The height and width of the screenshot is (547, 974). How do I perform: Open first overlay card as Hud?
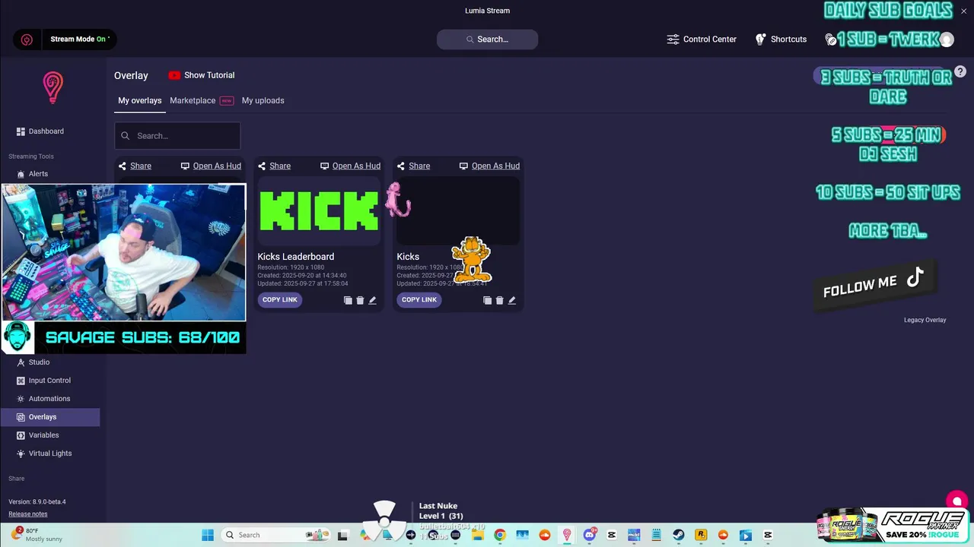pos(211,166)
